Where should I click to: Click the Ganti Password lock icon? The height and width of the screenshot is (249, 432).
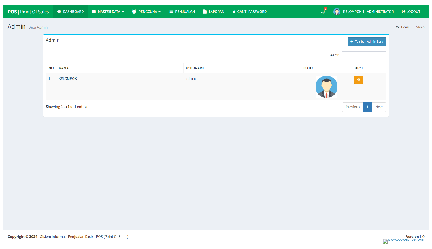coord(233,11)
